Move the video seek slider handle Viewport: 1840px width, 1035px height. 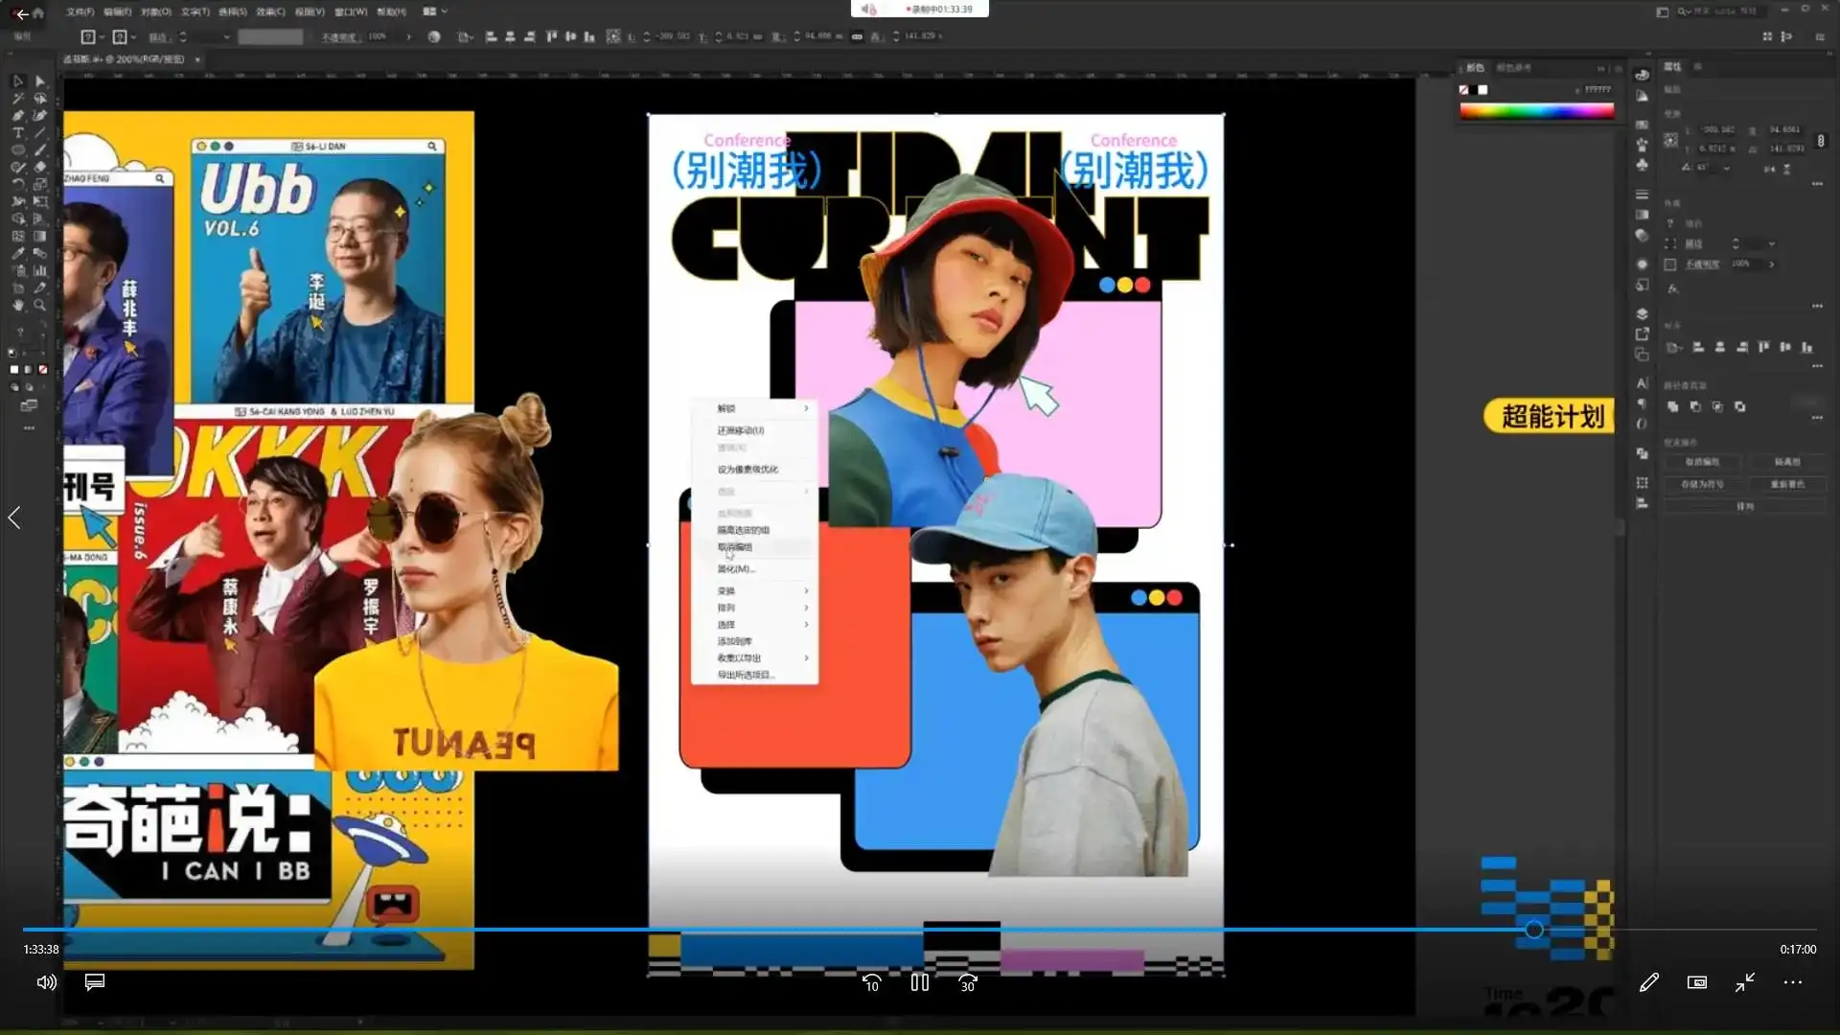pyautogui.click(x=1534, y=930)
